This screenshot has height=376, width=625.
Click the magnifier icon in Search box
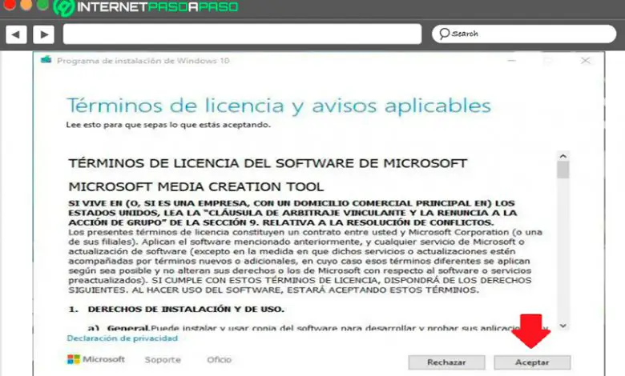(444, 34)
